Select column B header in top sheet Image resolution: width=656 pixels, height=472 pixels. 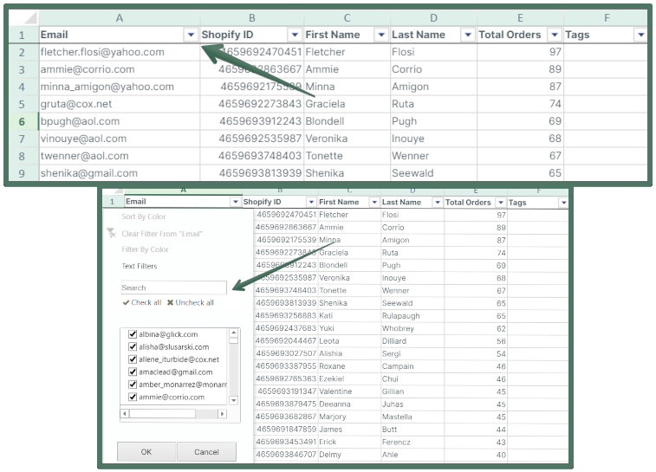(x=252, y=18)
